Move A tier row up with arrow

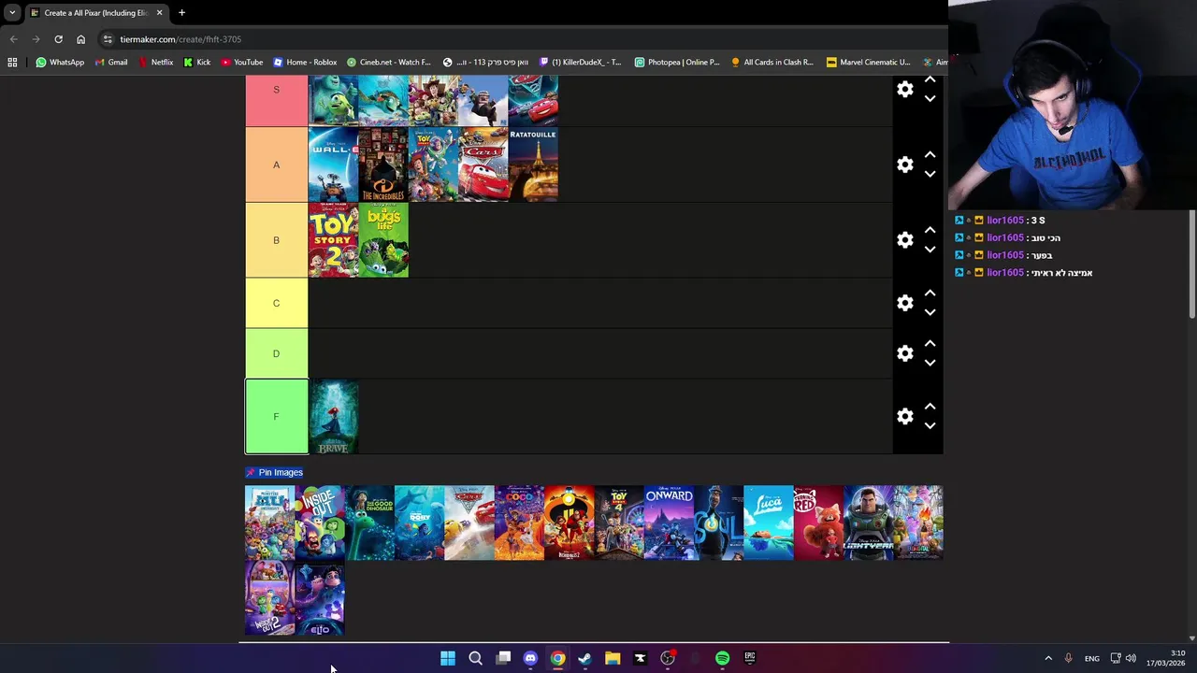(x=930, y=155)
